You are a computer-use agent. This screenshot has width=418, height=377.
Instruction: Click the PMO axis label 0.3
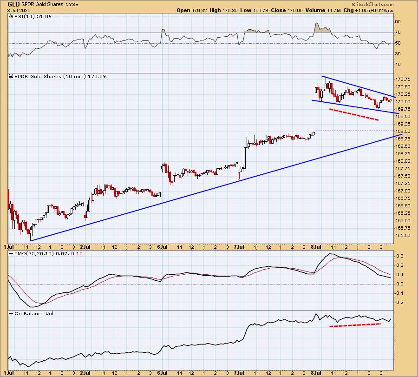(x=400, y=256)
